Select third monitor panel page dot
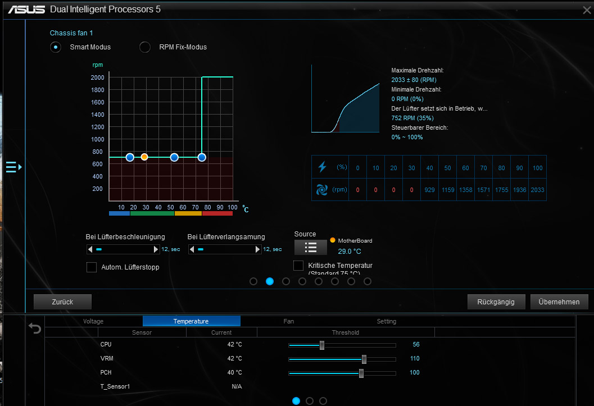The width and height of the screenshot is (594, 406). [x=323, y=401]
